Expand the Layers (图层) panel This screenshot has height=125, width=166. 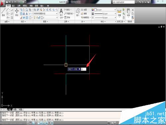tap(45, 22)
